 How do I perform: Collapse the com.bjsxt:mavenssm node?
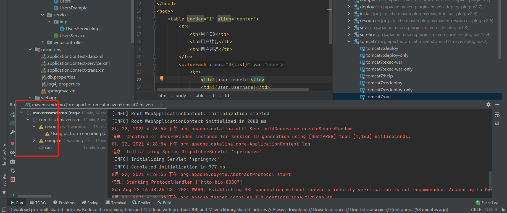(28, 120)
